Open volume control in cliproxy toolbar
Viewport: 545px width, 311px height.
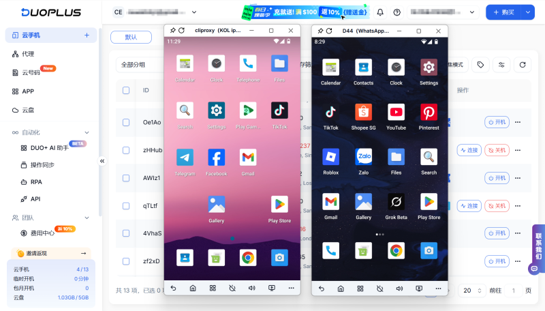pyautogui.click(x=251, y=288)
